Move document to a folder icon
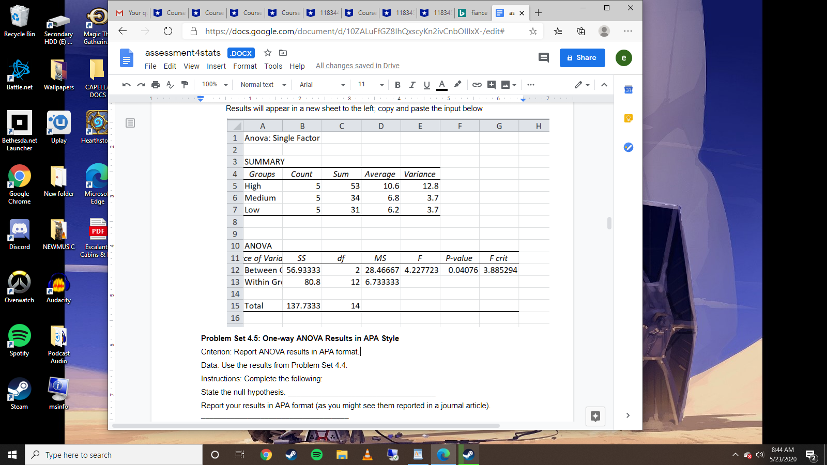 283,53
